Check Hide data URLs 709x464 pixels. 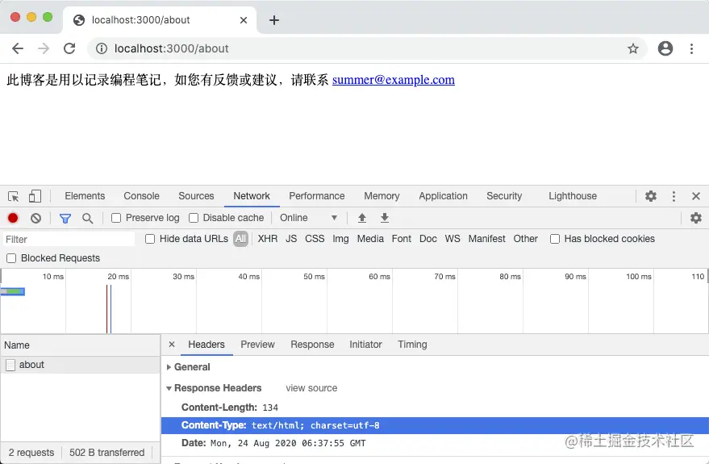click(x=150, y=239)
